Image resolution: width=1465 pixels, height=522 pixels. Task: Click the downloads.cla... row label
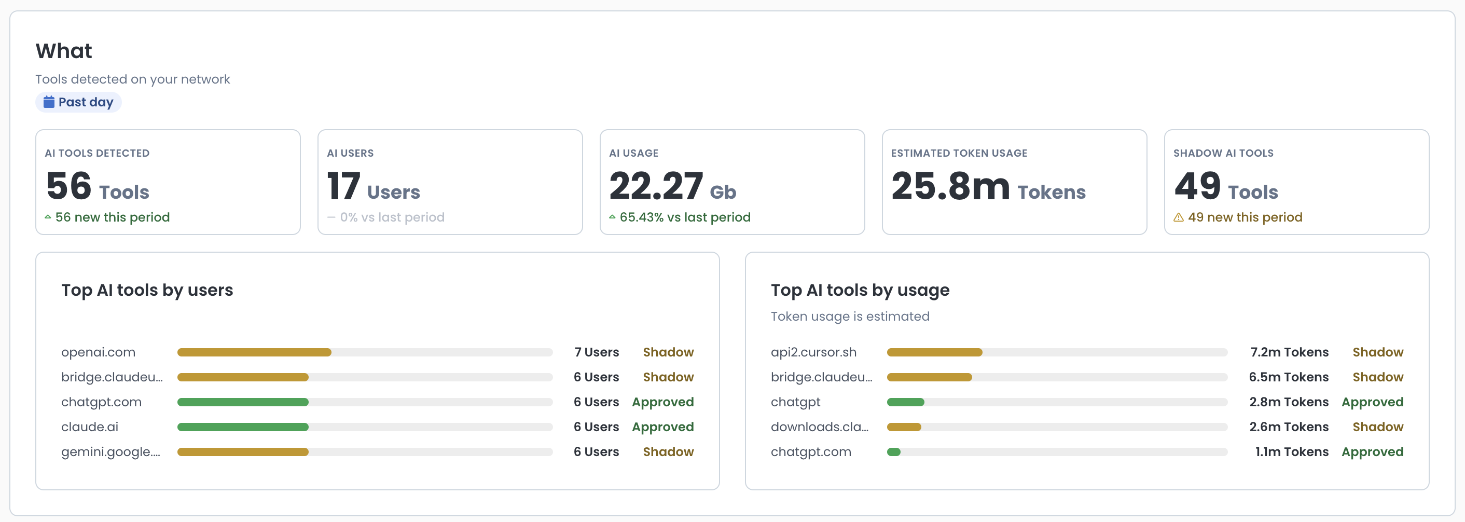coord(820,427)
